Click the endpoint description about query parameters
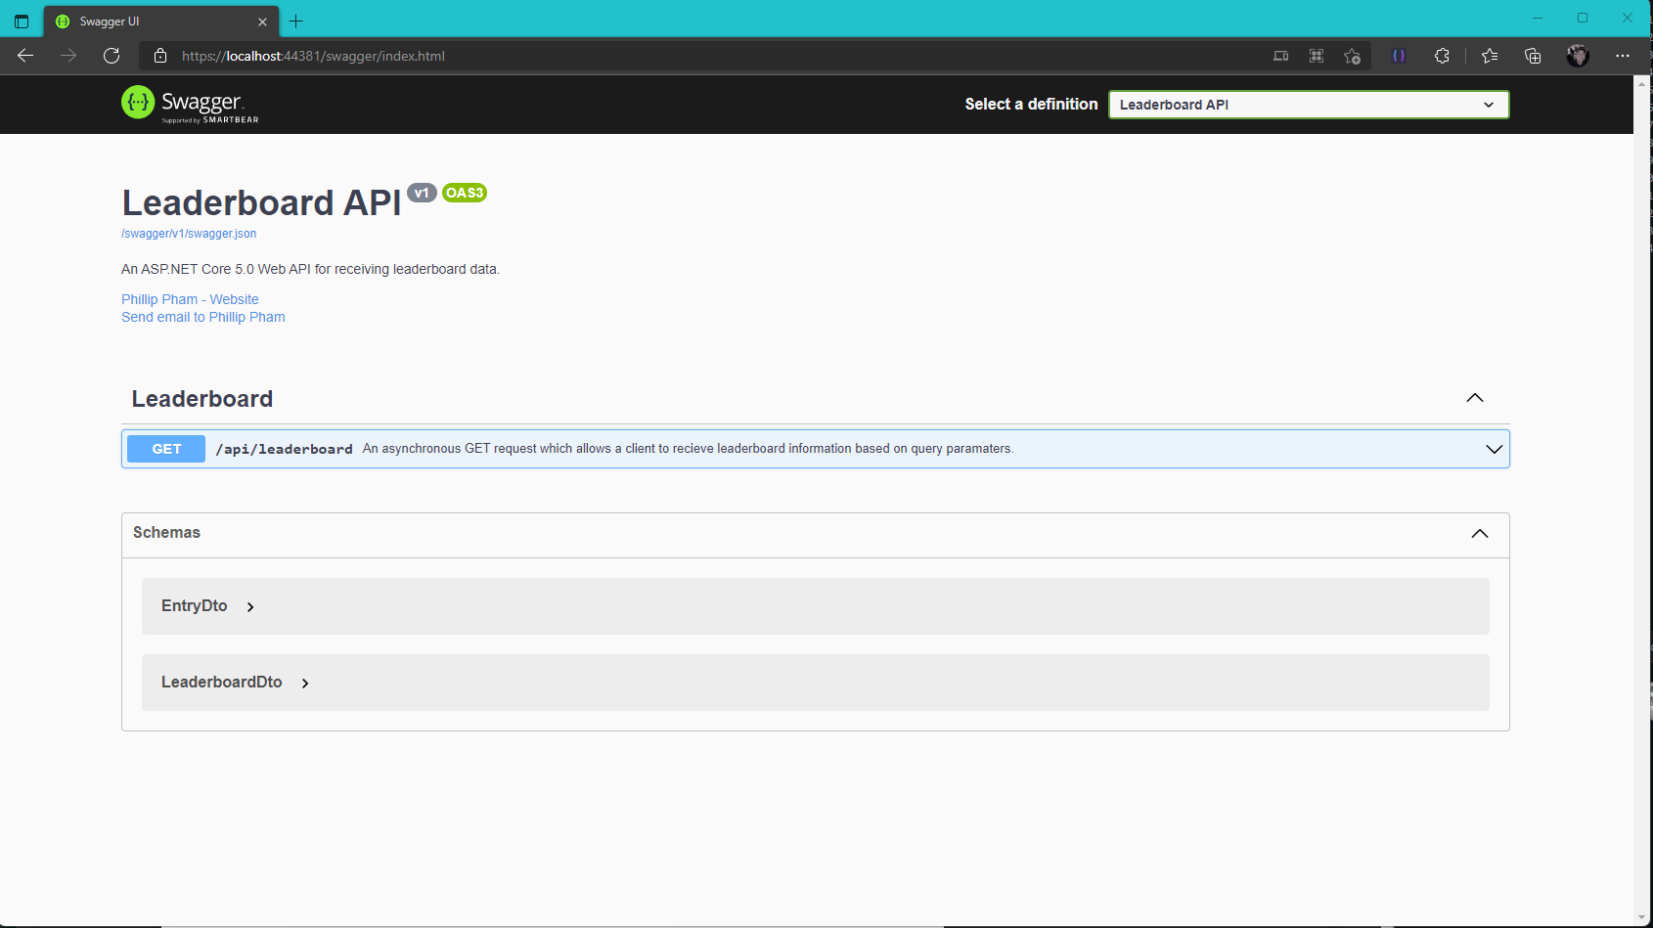Screen dimensions: 1653x928 (x=688, y=449)
